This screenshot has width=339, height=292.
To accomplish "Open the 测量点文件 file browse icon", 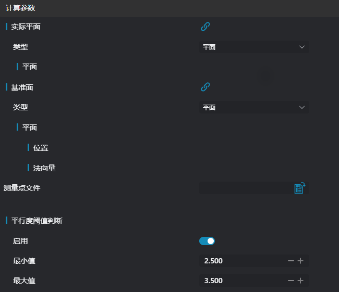I will point(299,188).
